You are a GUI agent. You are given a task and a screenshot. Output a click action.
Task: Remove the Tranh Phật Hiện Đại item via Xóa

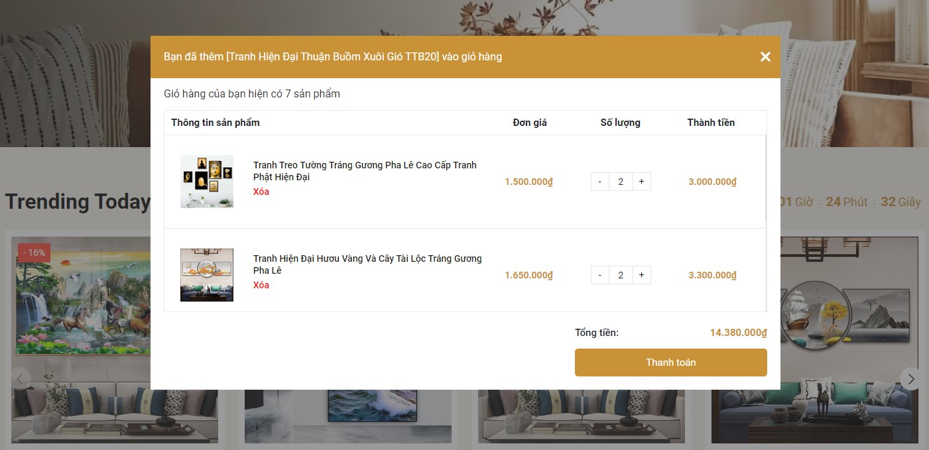click(261, 192)
